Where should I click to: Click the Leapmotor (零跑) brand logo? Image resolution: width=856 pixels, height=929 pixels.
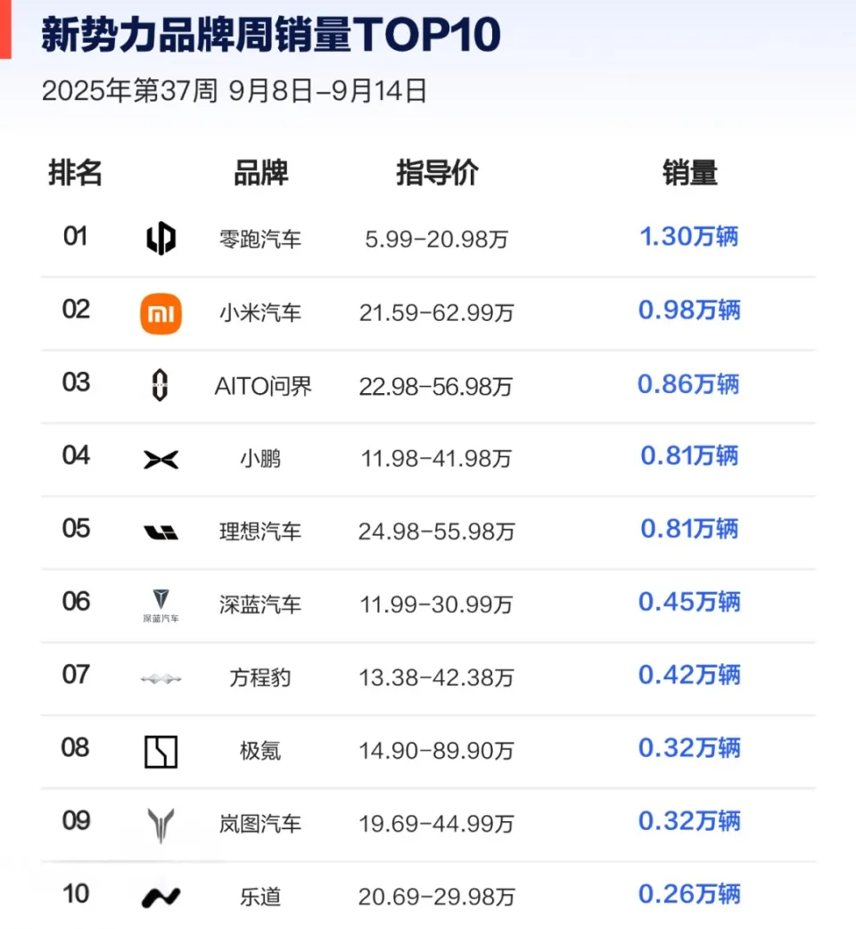[x=160, y=237]
